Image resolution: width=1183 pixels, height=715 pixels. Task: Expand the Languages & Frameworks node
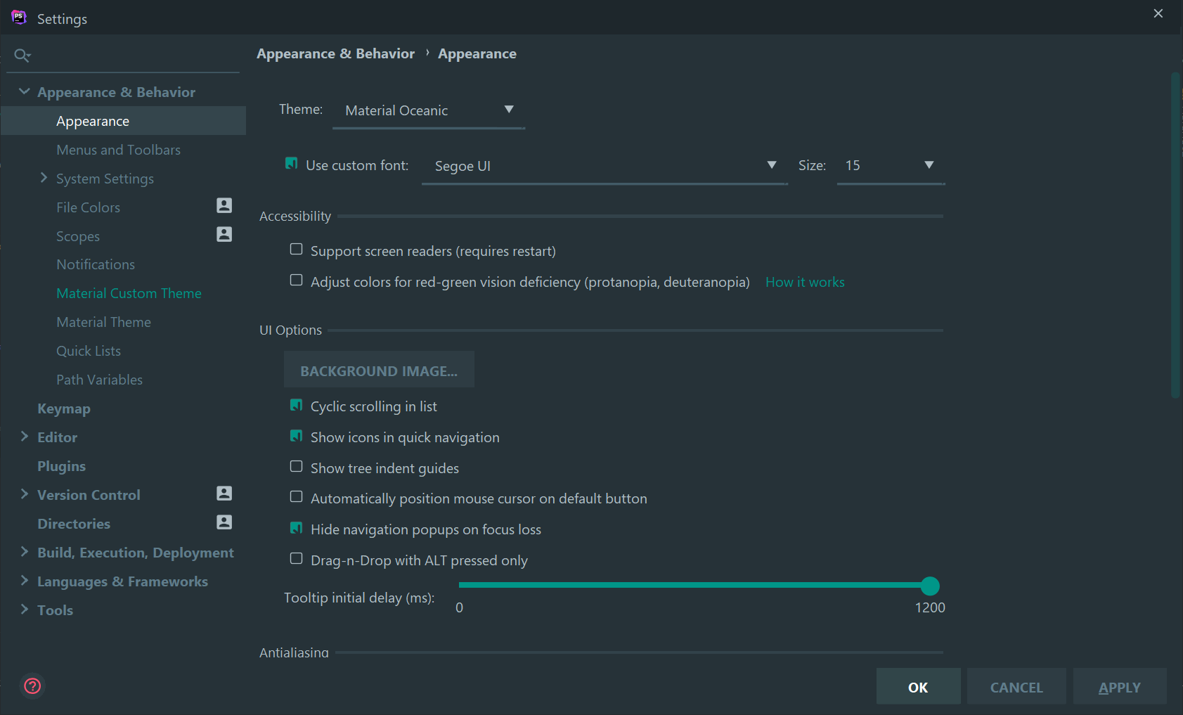pos(25,581)
